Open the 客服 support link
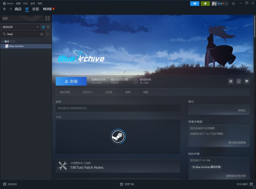The width and height of the screenshot is (256, 189). tap(146, 92)
